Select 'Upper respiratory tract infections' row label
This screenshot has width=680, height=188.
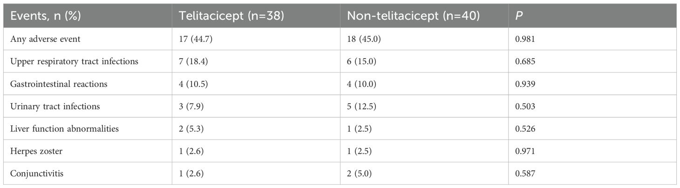click(74, 61)
